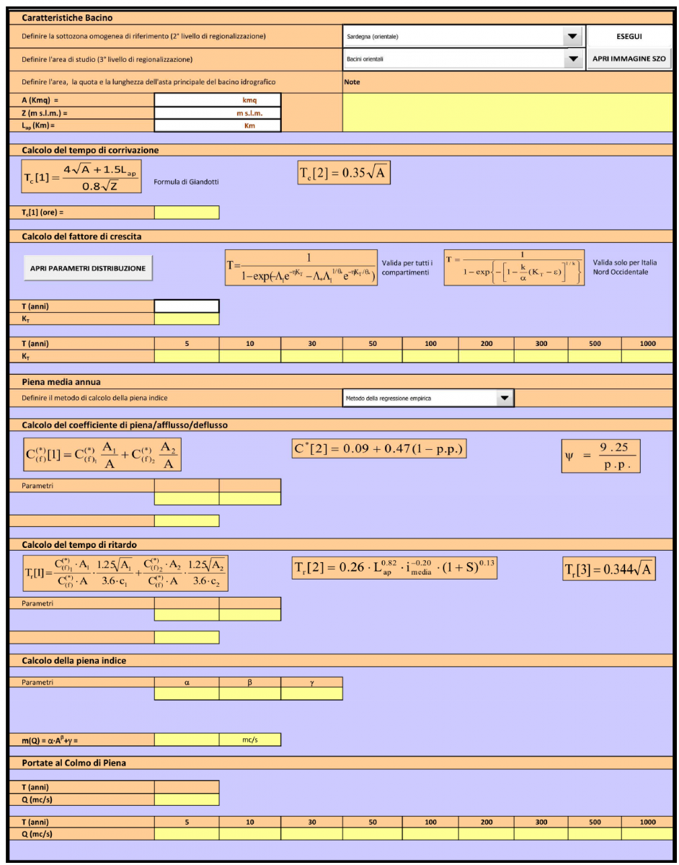Select the Tc[1] (ore) result cell
The width and height of the screenshot is (679, 865).
(x=186, y=213)
